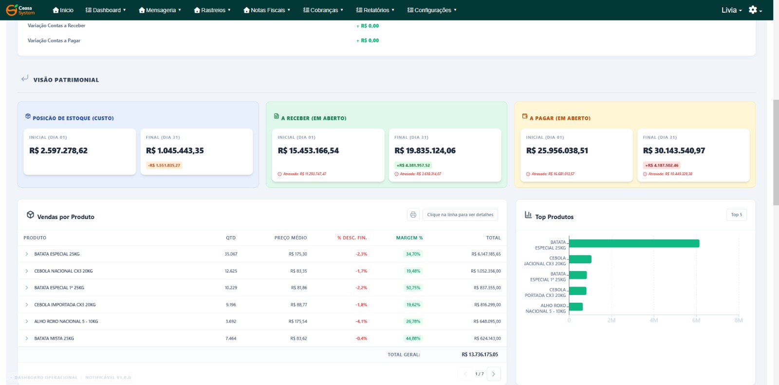Click the BATATA ESPECIAL 25KG chart bar
The image size is (779, 385).
[634, 243]
